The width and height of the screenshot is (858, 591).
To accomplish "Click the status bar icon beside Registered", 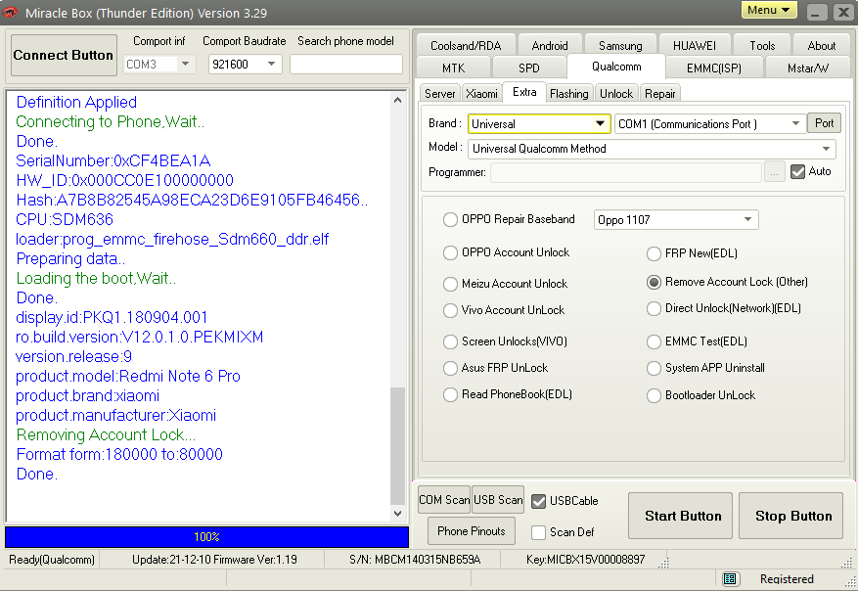I will [730, 578].
